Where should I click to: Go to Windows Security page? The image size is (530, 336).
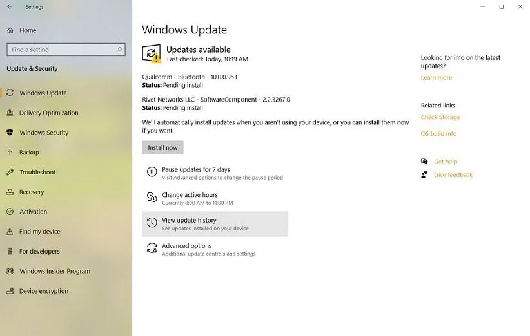click(x=44, y=133)
